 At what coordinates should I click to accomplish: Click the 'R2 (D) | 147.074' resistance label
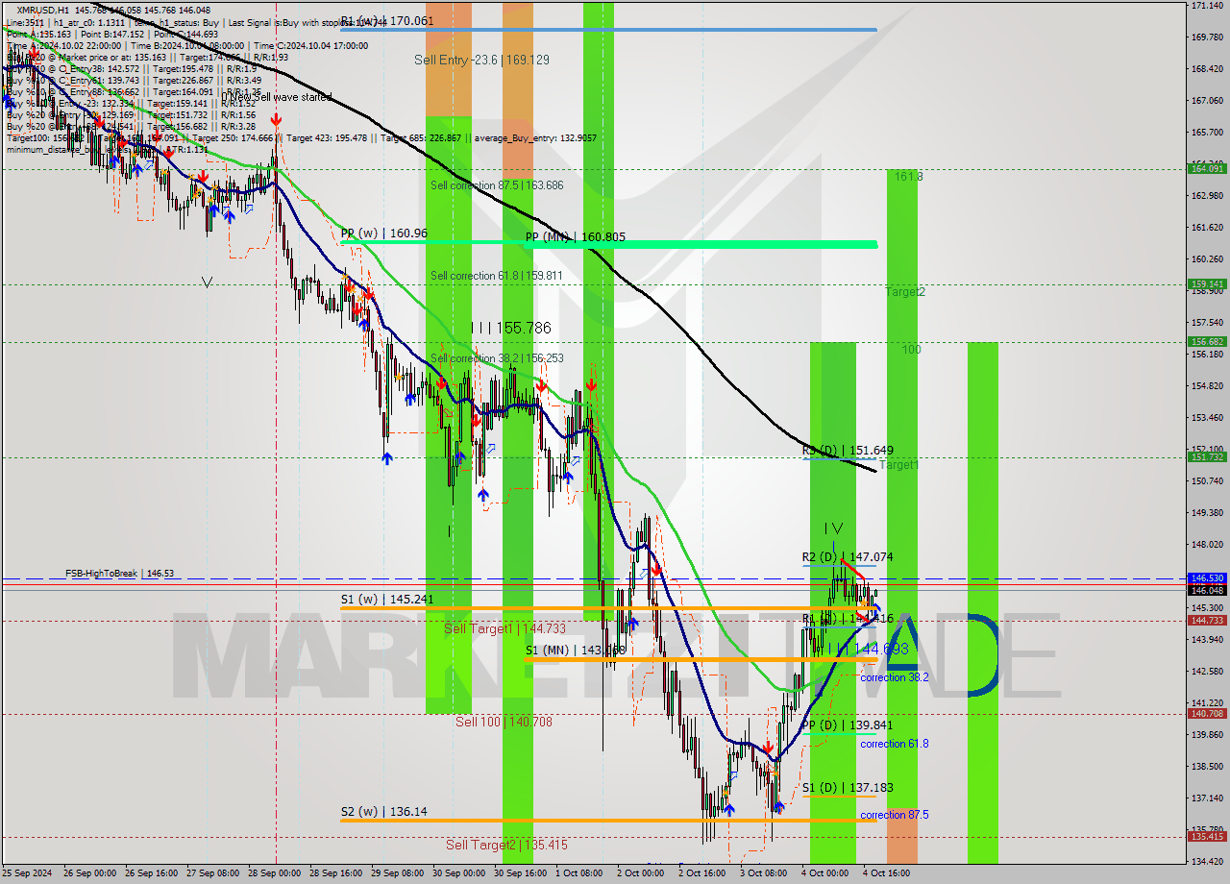pyautogui.click(x=848, y=556)
